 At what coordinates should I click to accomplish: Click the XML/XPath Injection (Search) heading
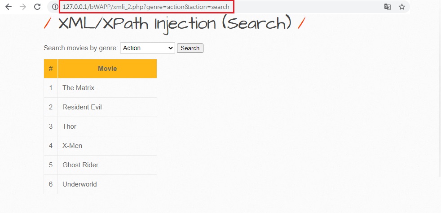point(175,24)
